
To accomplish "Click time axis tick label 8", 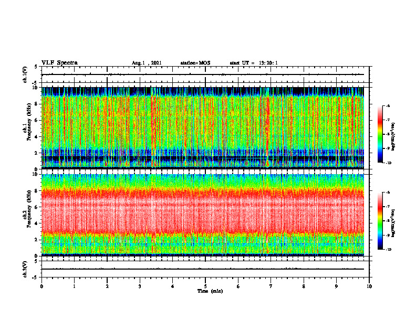I will point(304,286).
